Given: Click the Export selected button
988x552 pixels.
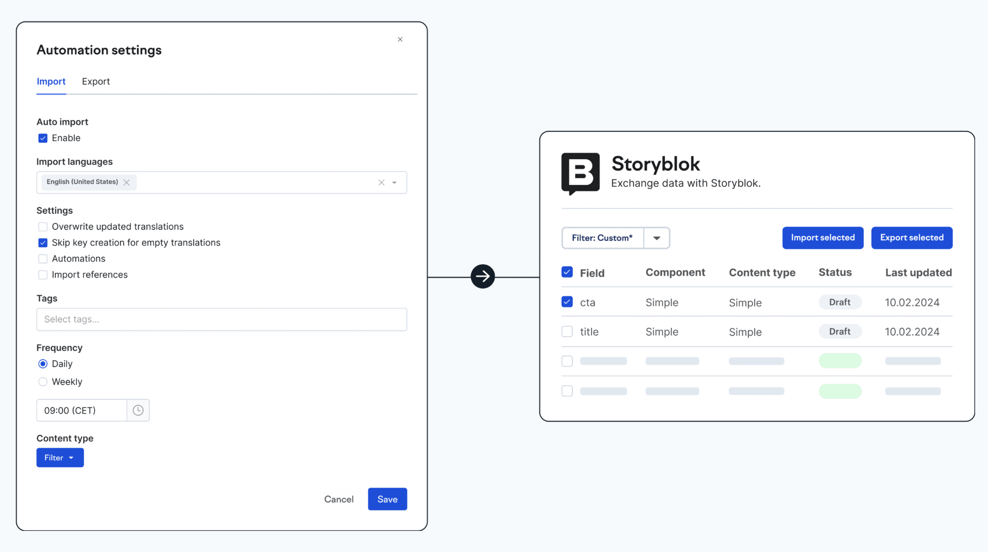Looking at the screenshot, I should coord(911,237).
